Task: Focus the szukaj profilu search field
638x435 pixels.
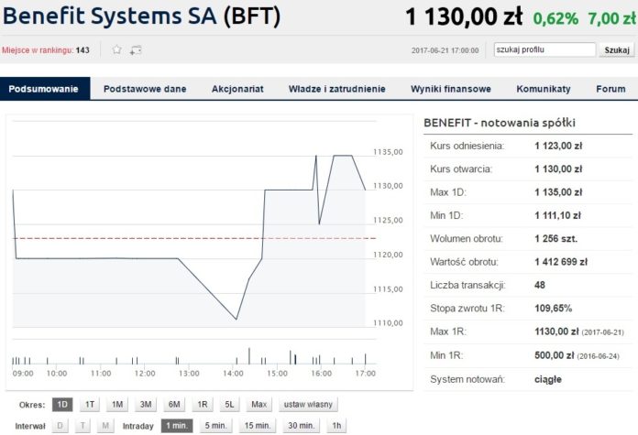Action: [x=544, y=49]
